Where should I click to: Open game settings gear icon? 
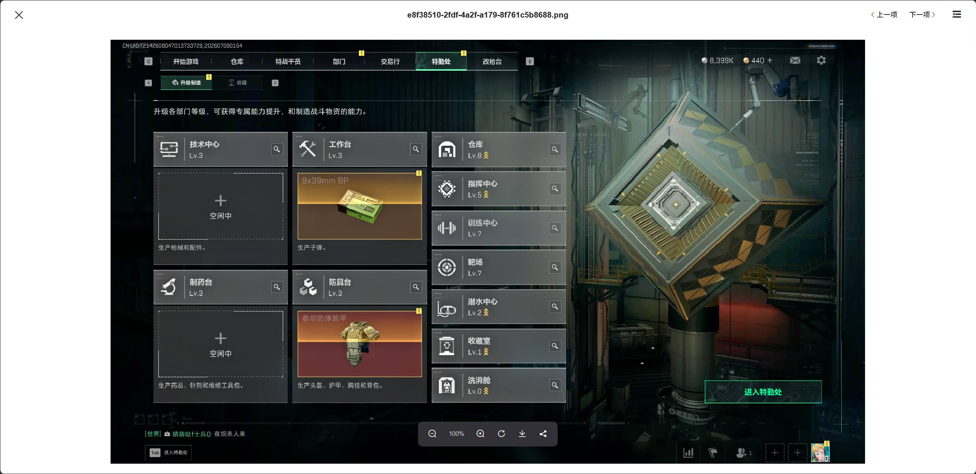(x=821, y=60)
